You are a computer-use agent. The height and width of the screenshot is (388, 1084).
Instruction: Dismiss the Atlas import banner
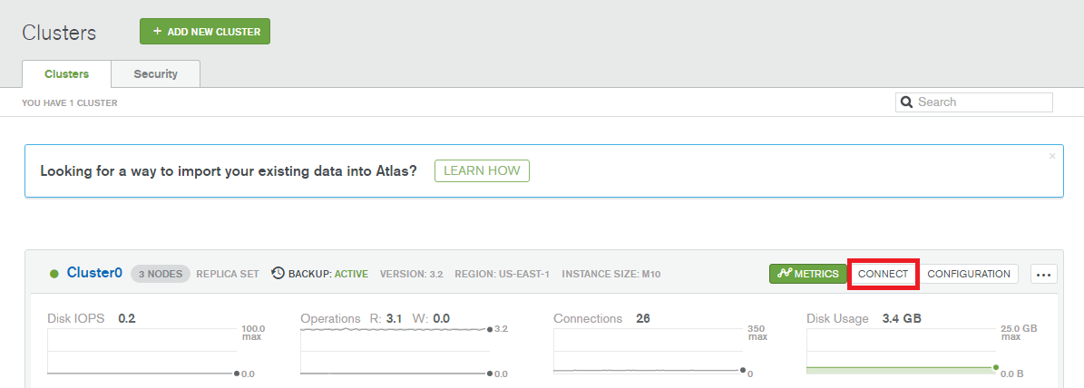point(1052,156)
